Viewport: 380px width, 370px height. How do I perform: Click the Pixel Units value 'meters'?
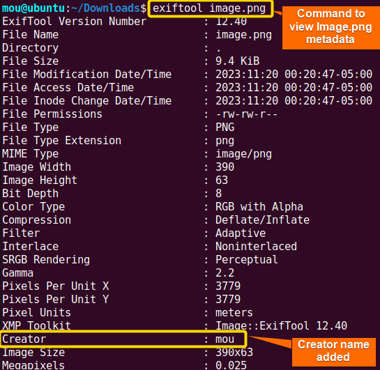point(234,313)
